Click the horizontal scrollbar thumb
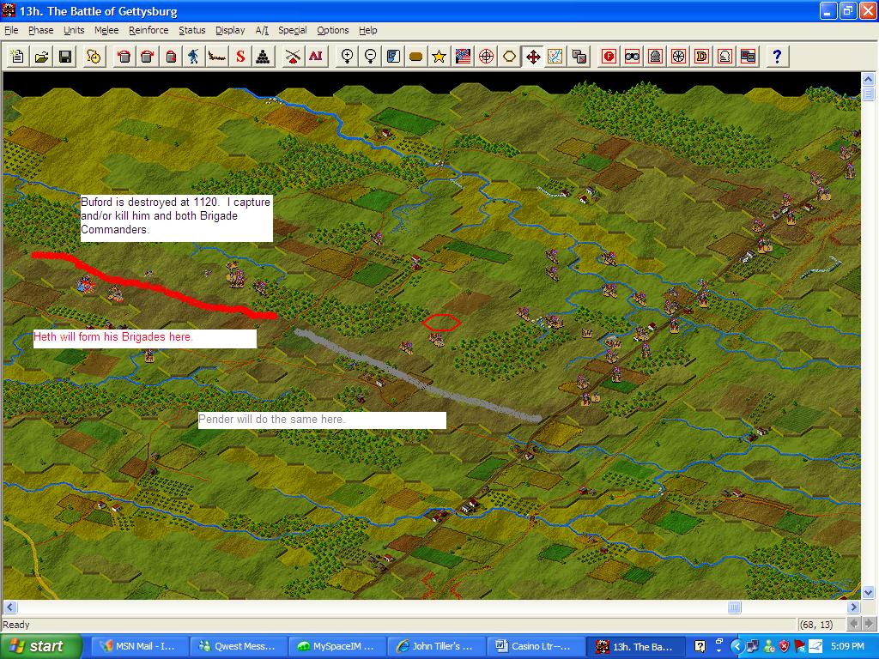This screenshot has width=879, height=659. point(735,607)
